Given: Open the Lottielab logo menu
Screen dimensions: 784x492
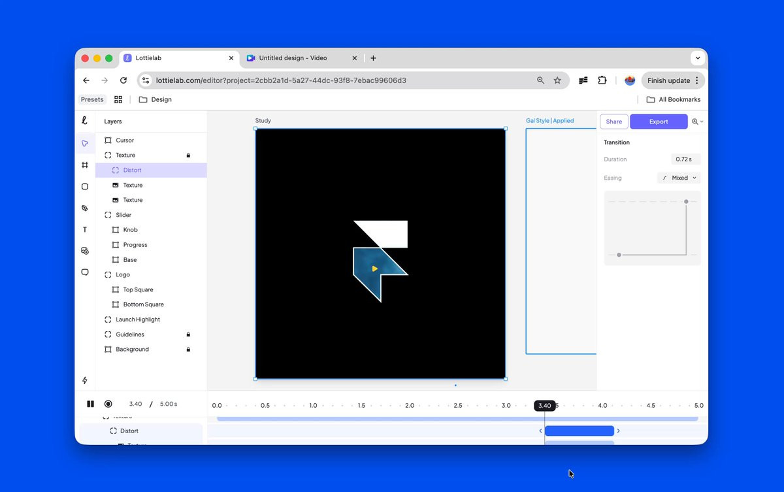Looking at the screenshot, I should click(x=84, y=121).
